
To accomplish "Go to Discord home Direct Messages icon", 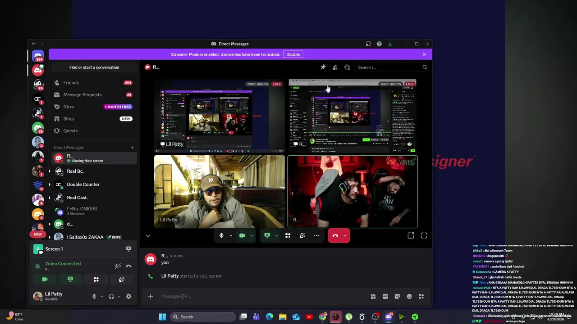I will [38, 55].
